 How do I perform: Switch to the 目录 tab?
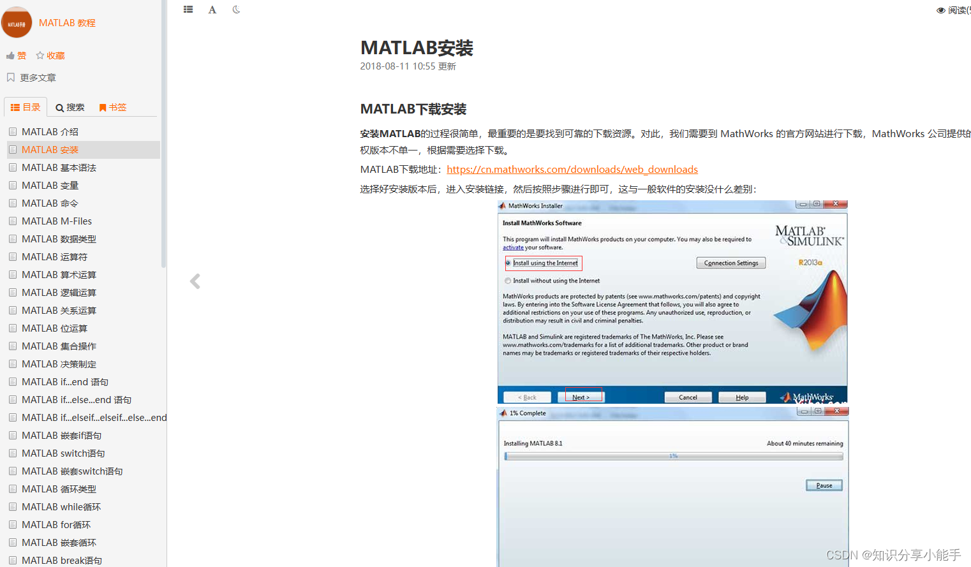26,107
